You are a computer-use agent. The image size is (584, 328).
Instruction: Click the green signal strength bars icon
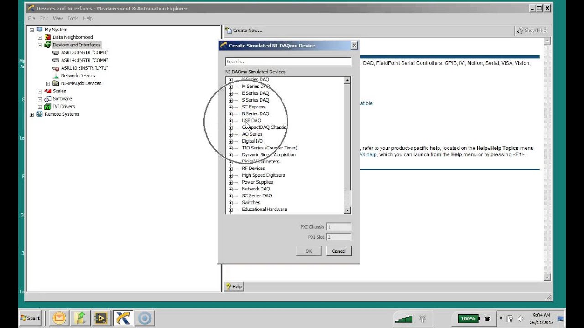click(404, 319)
